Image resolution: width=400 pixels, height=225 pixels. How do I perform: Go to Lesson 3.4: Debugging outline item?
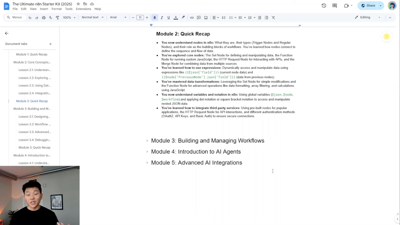point(35,140)
